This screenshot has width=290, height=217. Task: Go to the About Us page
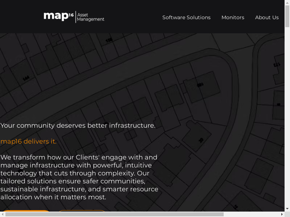(267, 17)
